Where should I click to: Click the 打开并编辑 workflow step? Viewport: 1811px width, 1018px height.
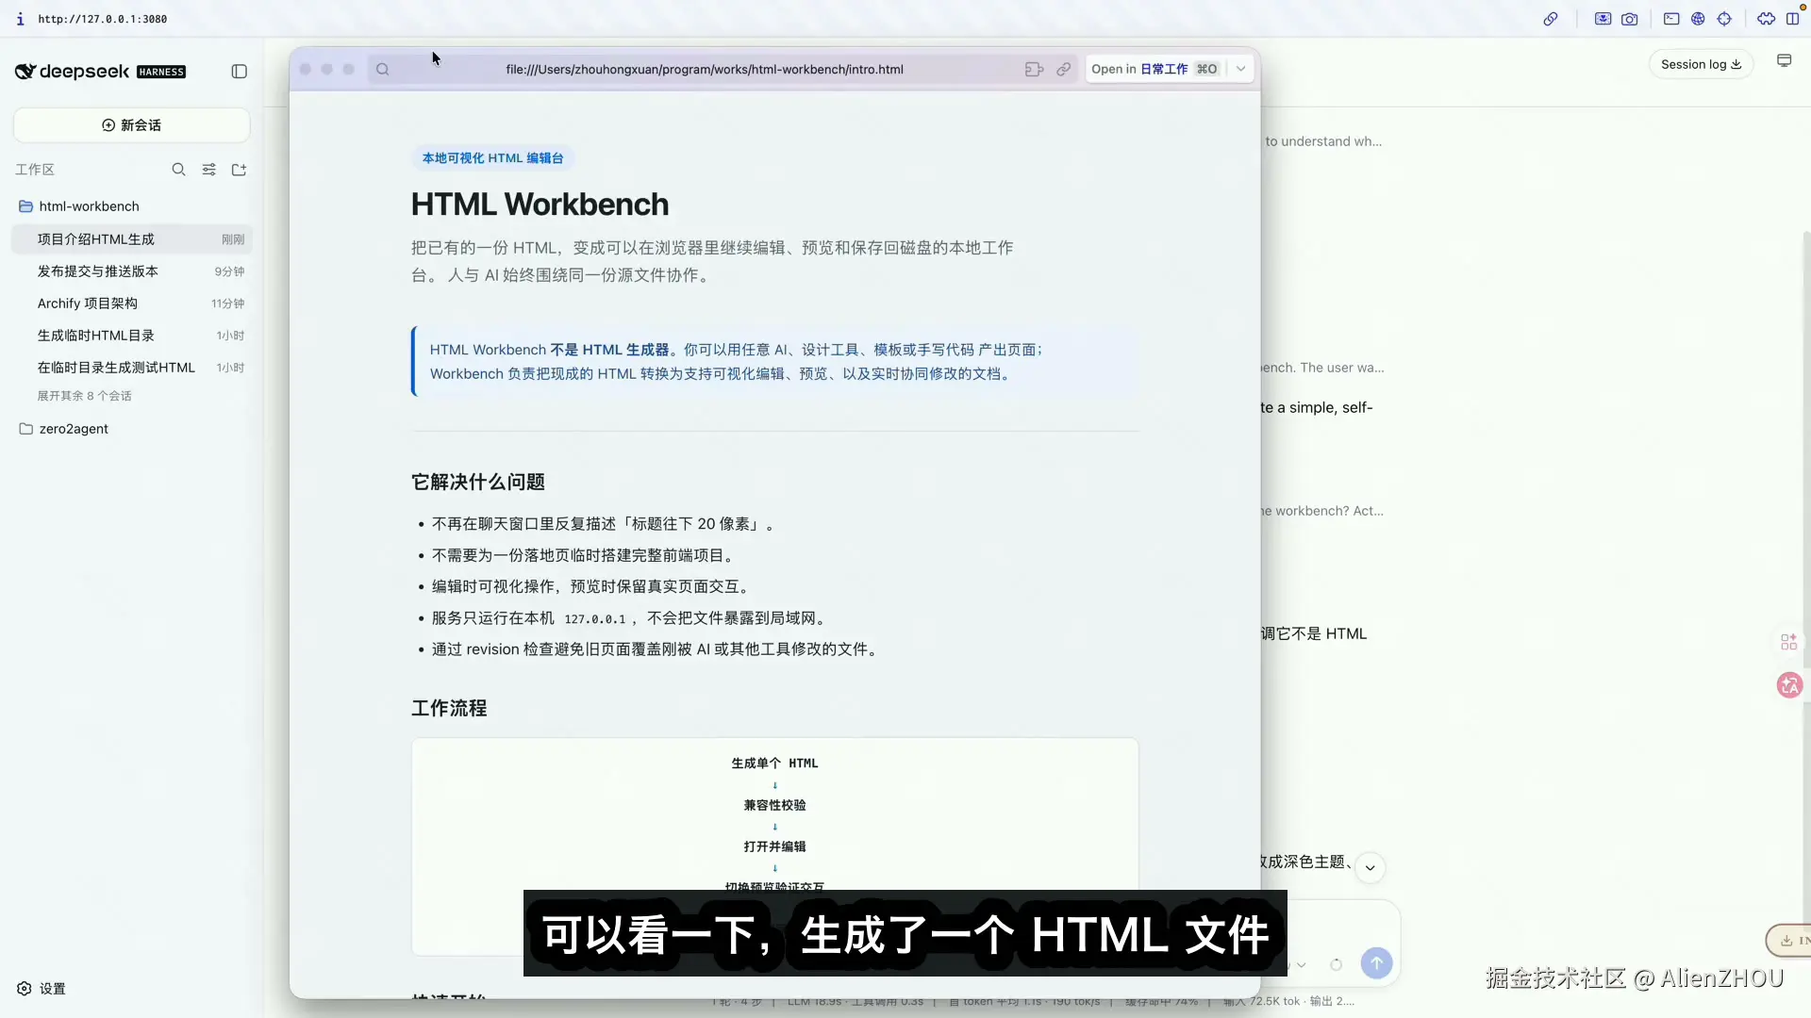tap(775, 846)
